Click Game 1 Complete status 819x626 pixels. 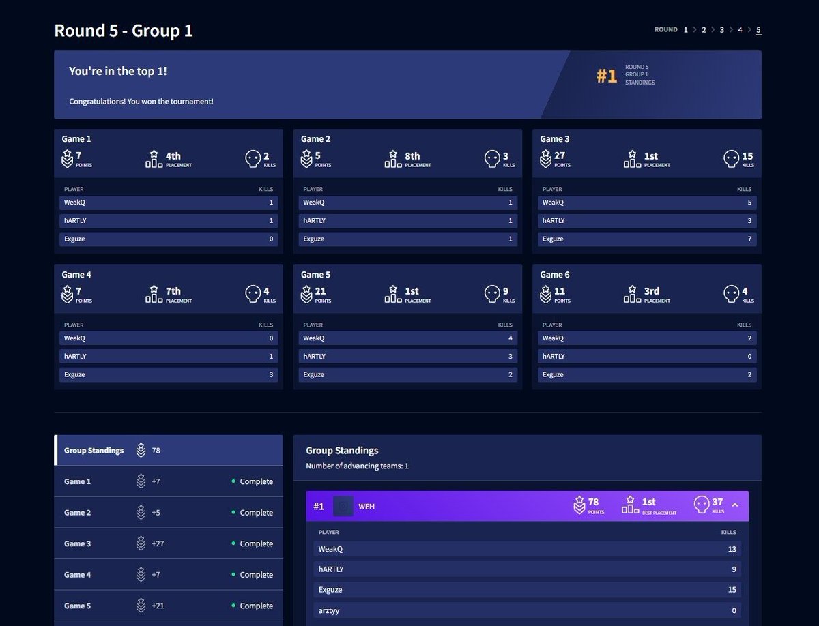(x=253, y=481)
